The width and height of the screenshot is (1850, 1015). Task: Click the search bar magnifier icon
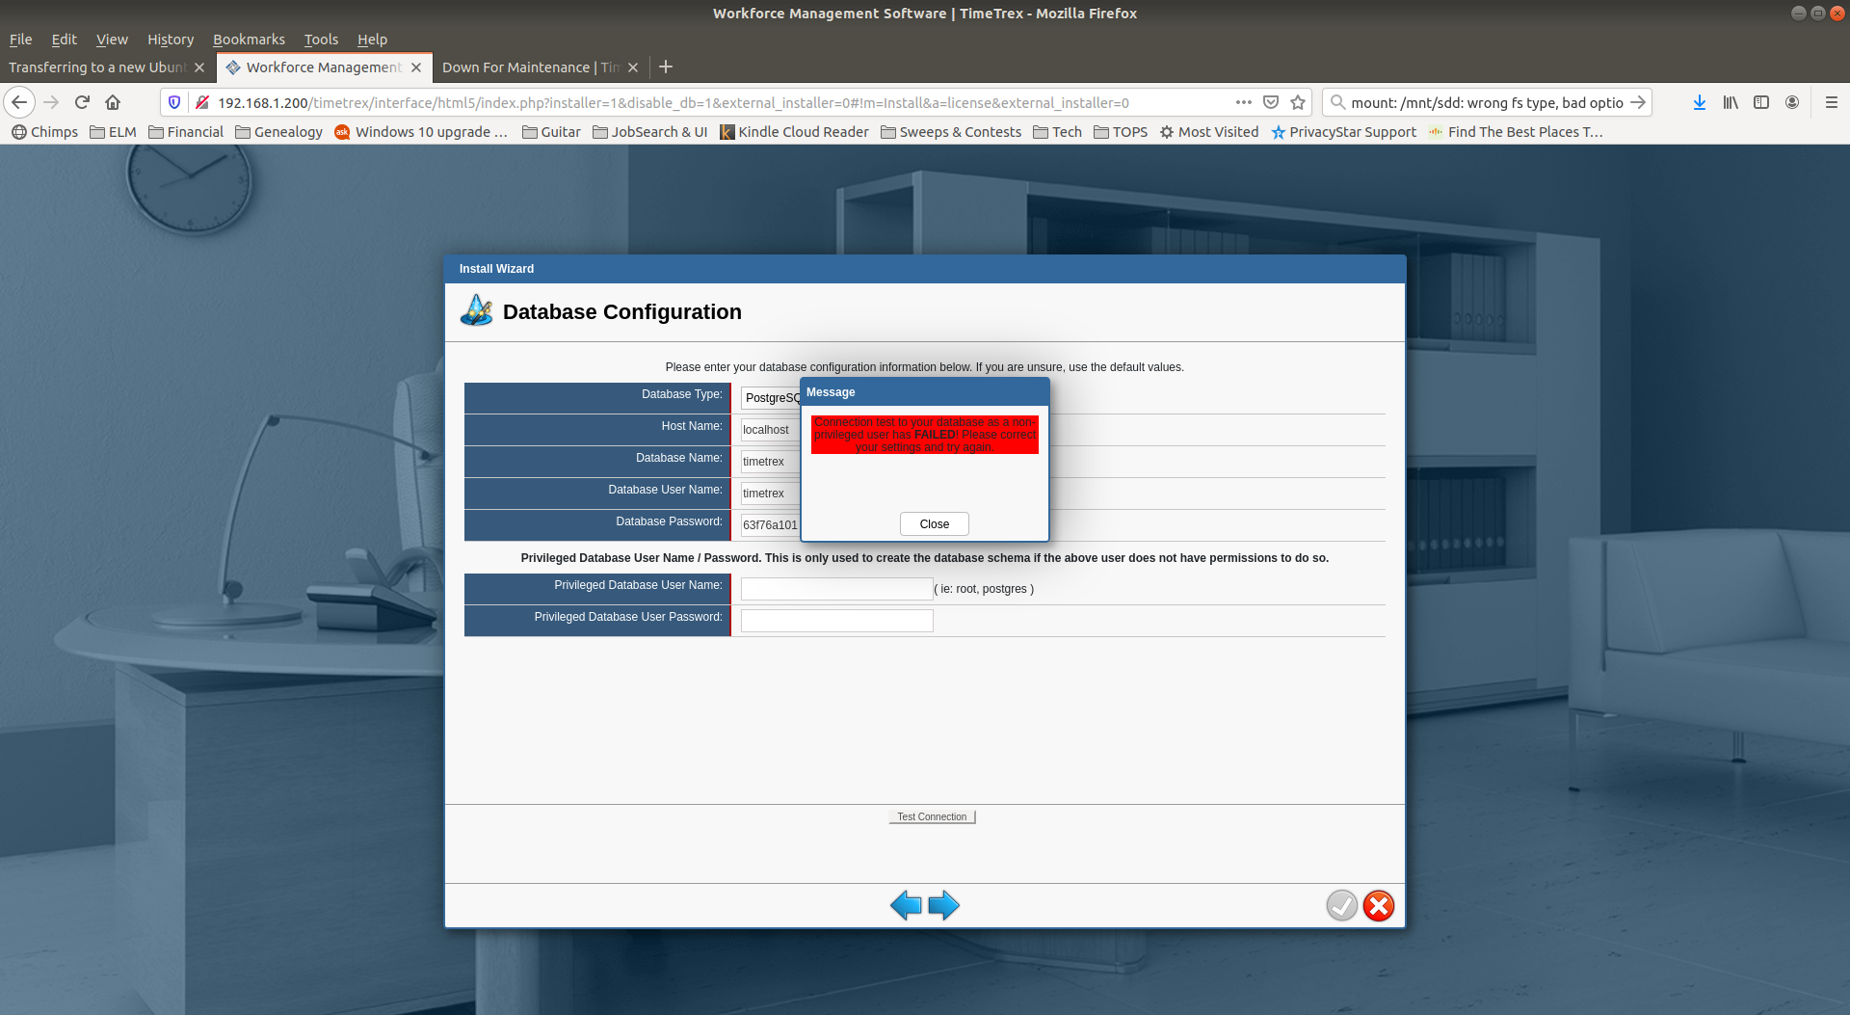tap(1337, 102)
